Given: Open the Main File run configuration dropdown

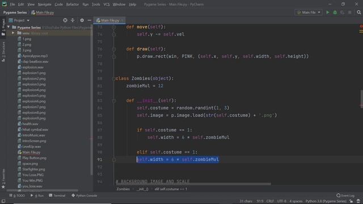Looking at the screenshot, I should click(x=309, y=12).
